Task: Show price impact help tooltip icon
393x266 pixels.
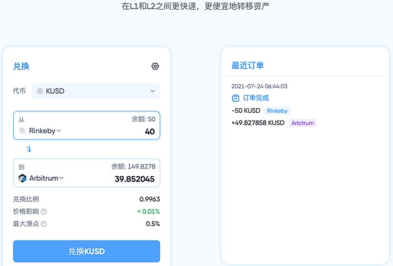Action: [x=44, y=212]
